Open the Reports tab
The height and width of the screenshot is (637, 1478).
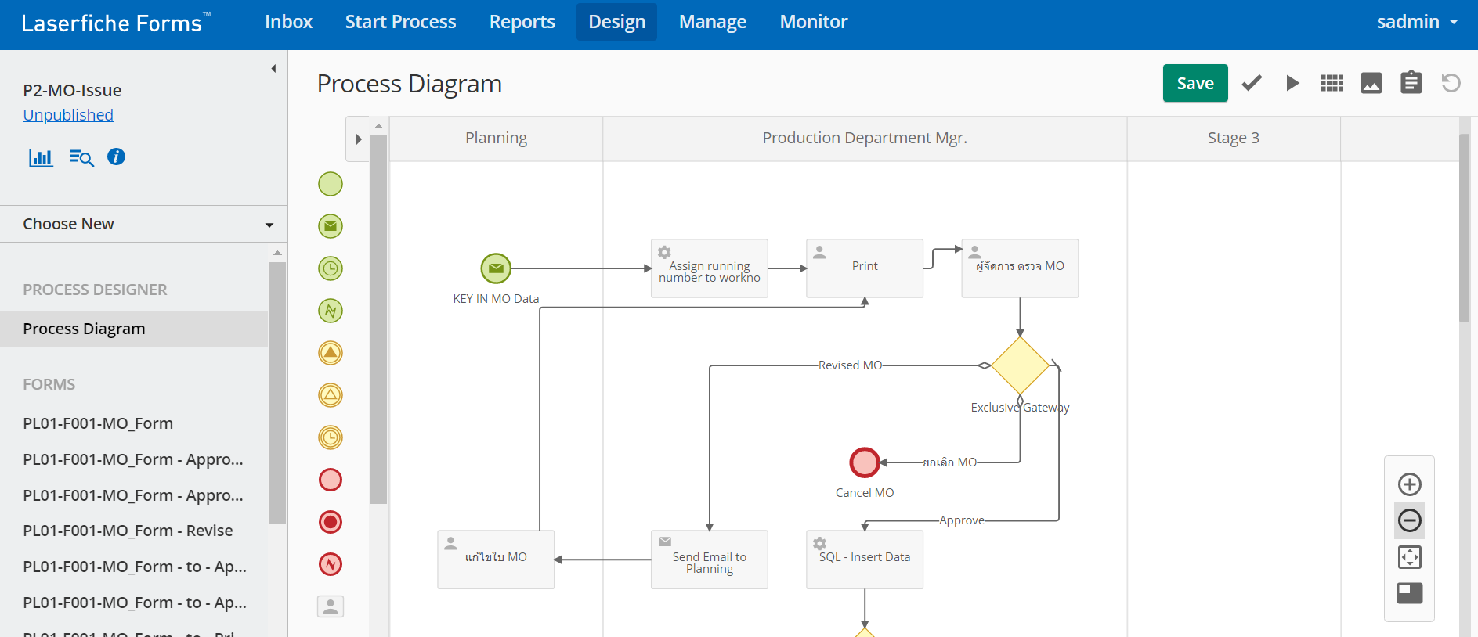[522, 22]
